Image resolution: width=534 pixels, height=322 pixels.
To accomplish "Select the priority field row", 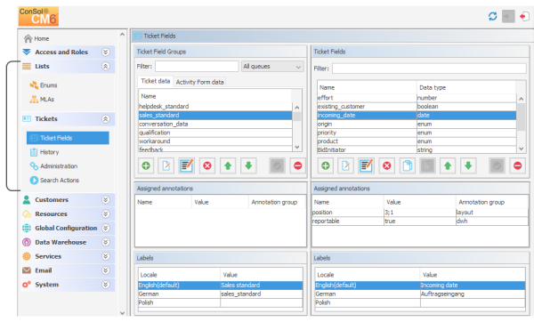I will click(x=417, y=133).
